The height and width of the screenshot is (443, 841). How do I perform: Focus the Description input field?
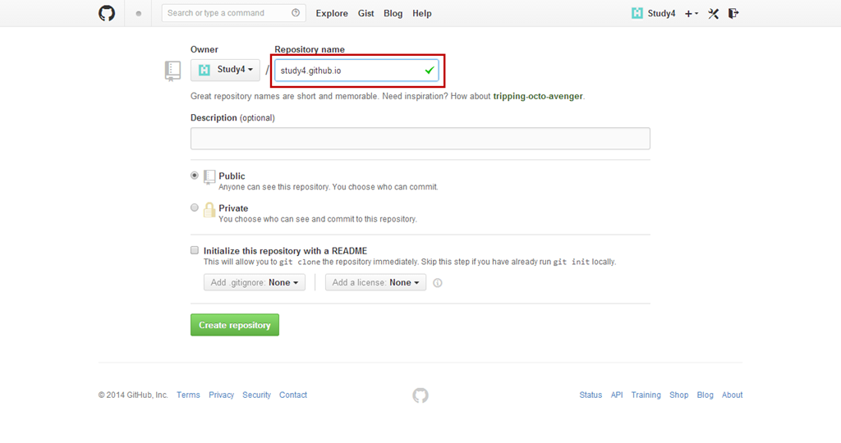420,138
